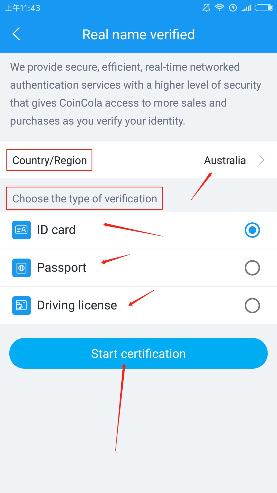
Task: Select the Passport radio button
Action: [252, 268]
